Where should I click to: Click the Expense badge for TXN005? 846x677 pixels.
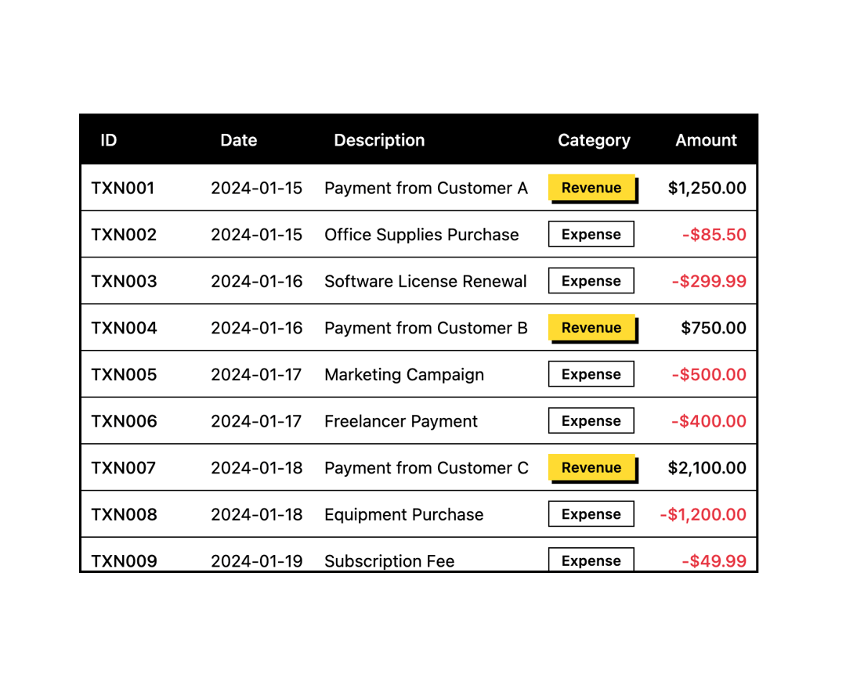click(x=591, y=374)
